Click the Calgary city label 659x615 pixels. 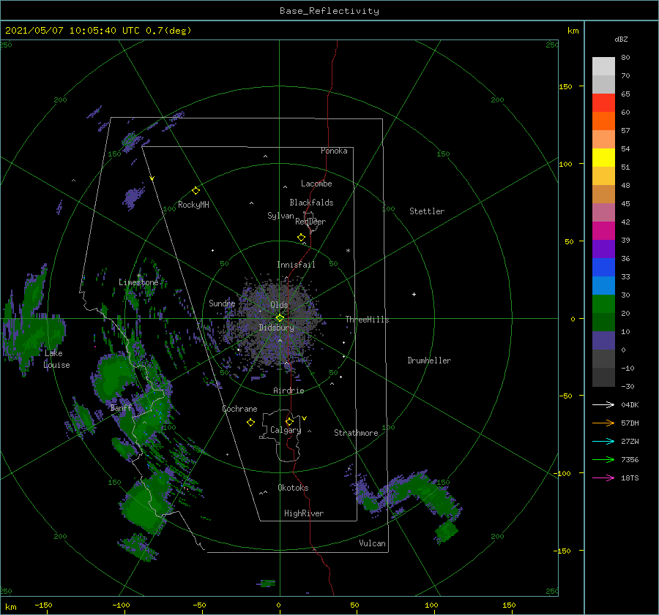286,430
